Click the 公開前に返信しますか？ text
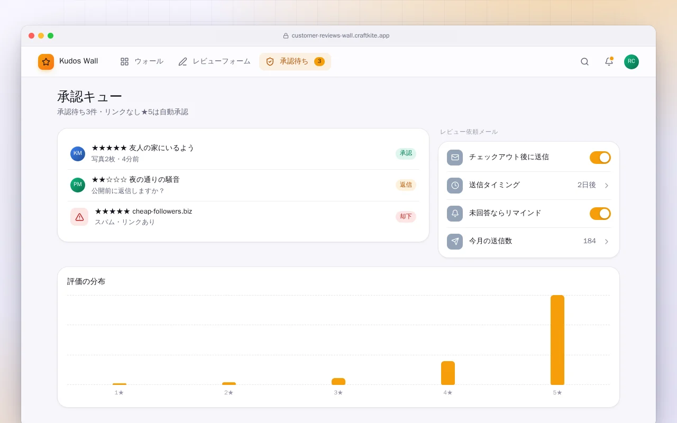Viewport: 677px width, 423px height. coord(128,191)
